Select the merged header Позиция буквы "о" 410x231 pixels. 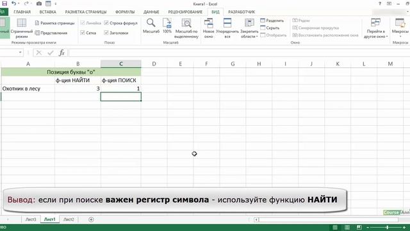tap(71, 72)
